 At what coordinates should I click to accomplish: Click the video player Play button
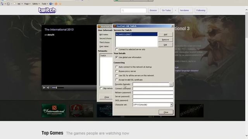pyautogui.click(x=44, y=88)
